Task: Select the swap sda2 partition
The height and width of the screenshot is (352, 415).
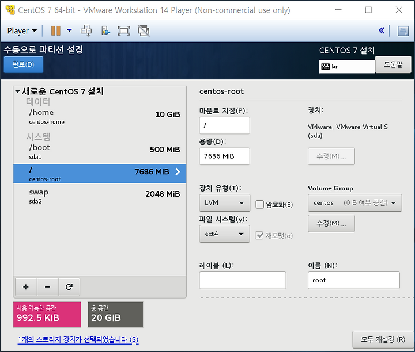Action: (100, 196)
